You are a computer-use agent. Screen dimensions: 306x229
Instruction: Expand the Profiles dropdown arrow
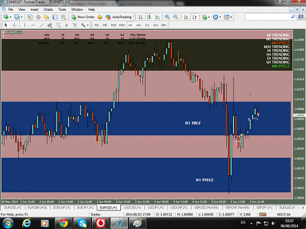click(22, 17)
